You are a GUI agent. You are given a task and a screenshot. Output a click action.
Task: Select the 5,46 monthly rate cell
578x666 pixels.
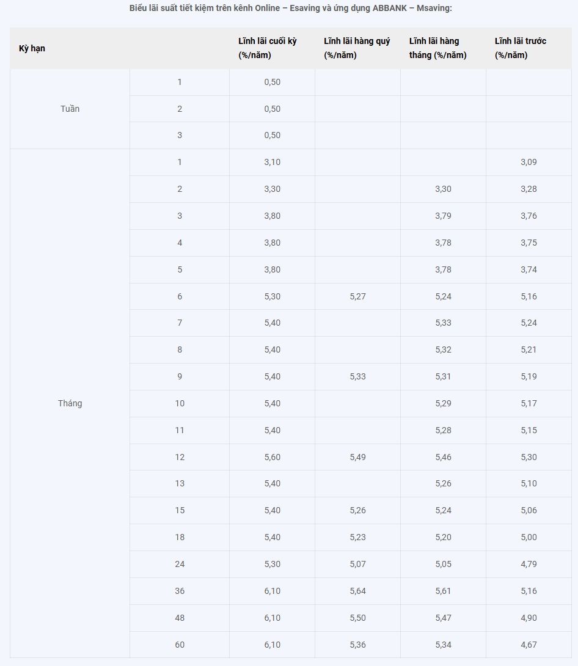(x=443, y=457)
